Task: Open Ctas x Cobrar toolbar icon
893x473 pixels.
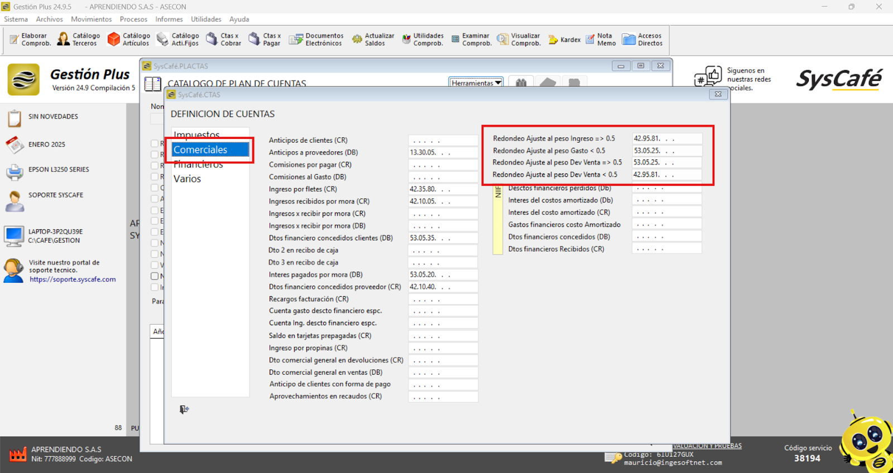Action: point(224,39)
